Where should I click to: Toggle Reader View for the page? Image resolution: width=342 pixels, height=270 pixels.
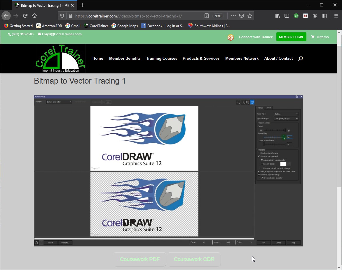point(206,16)
